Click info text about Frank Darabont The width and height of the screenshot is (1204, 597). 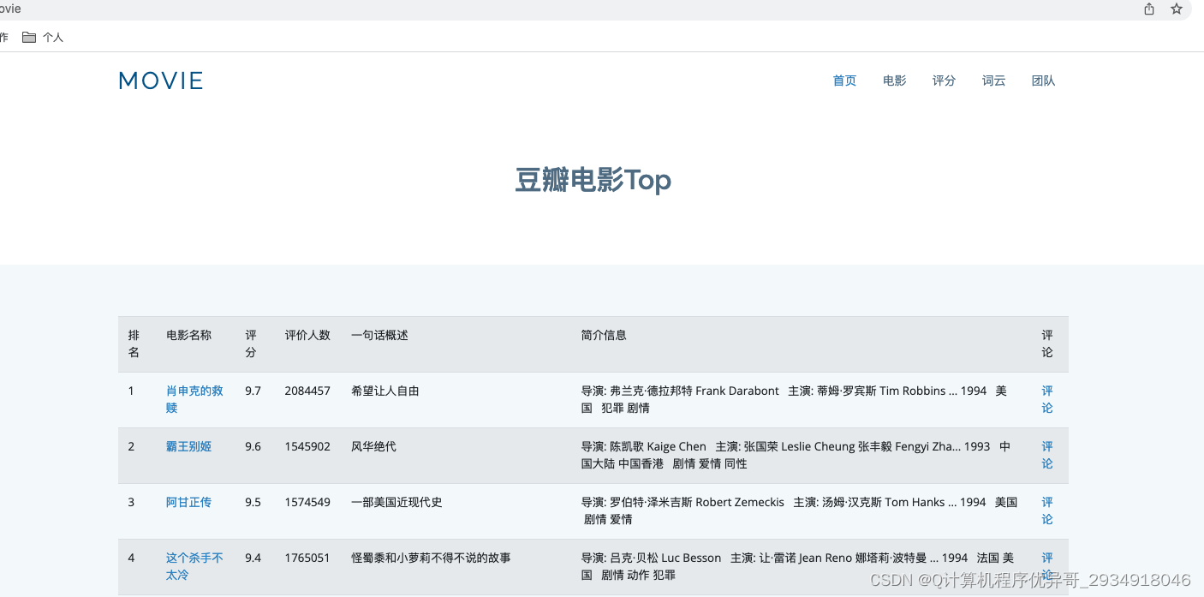click(795, 399)
